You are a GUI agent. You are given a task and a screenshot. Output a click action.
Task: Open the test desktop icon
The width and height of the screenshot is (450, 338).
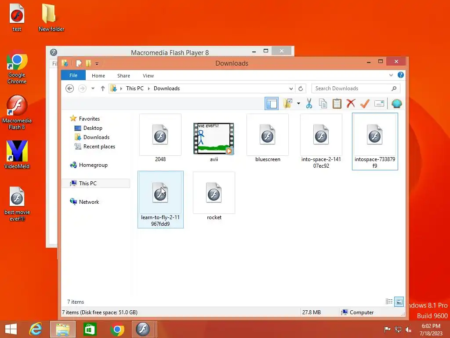coord(17,18)
